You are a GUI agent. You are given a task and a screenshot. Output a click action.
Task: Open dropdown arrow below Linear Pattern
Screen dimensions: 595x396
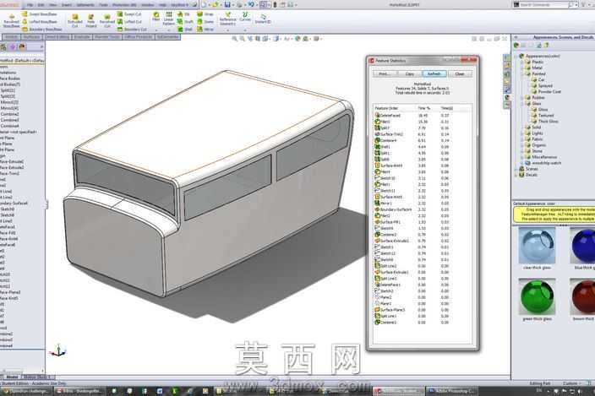tap(168, 30)
